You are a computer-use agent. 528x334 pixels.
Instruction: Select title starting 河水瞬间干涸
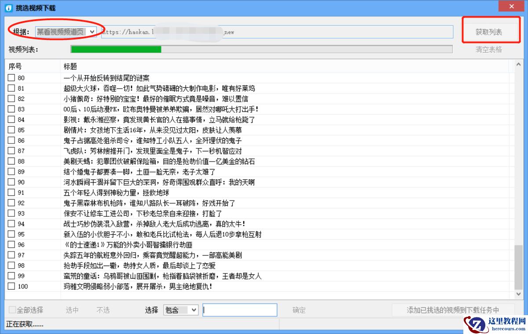tap(159, 182)
